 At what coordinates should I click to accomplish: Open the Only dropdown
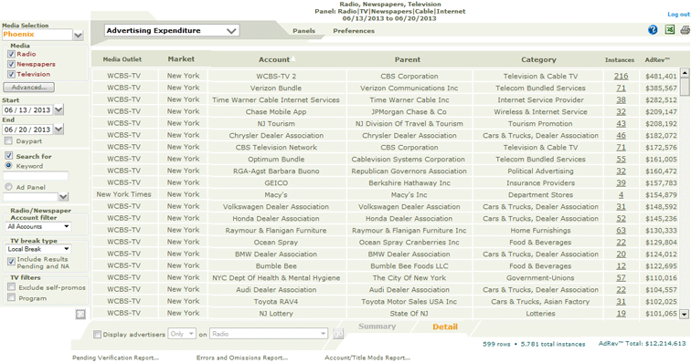[x=182, y=334]
